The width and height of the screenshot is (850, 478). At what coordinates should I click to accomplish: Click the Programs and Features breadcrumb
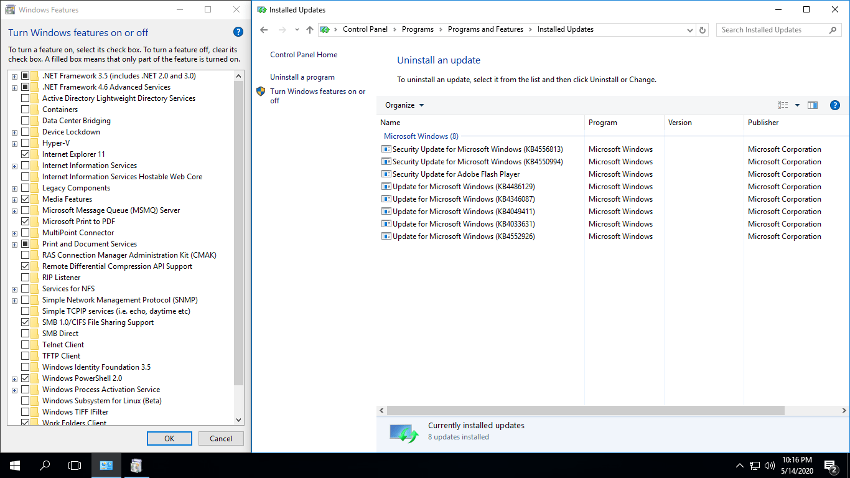pyautogui.click(x=485, y=29)
